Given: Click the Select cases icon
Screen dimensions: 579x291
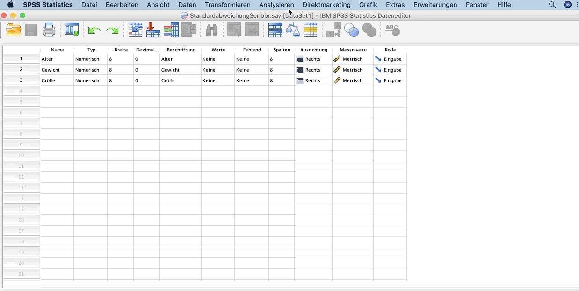Looking at the screenshot, I should coord(311,30).
